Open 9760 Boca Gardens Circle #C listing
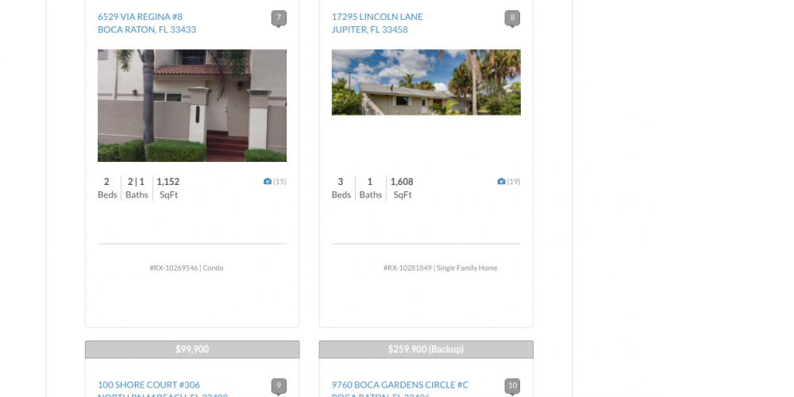 click(399, 385)
